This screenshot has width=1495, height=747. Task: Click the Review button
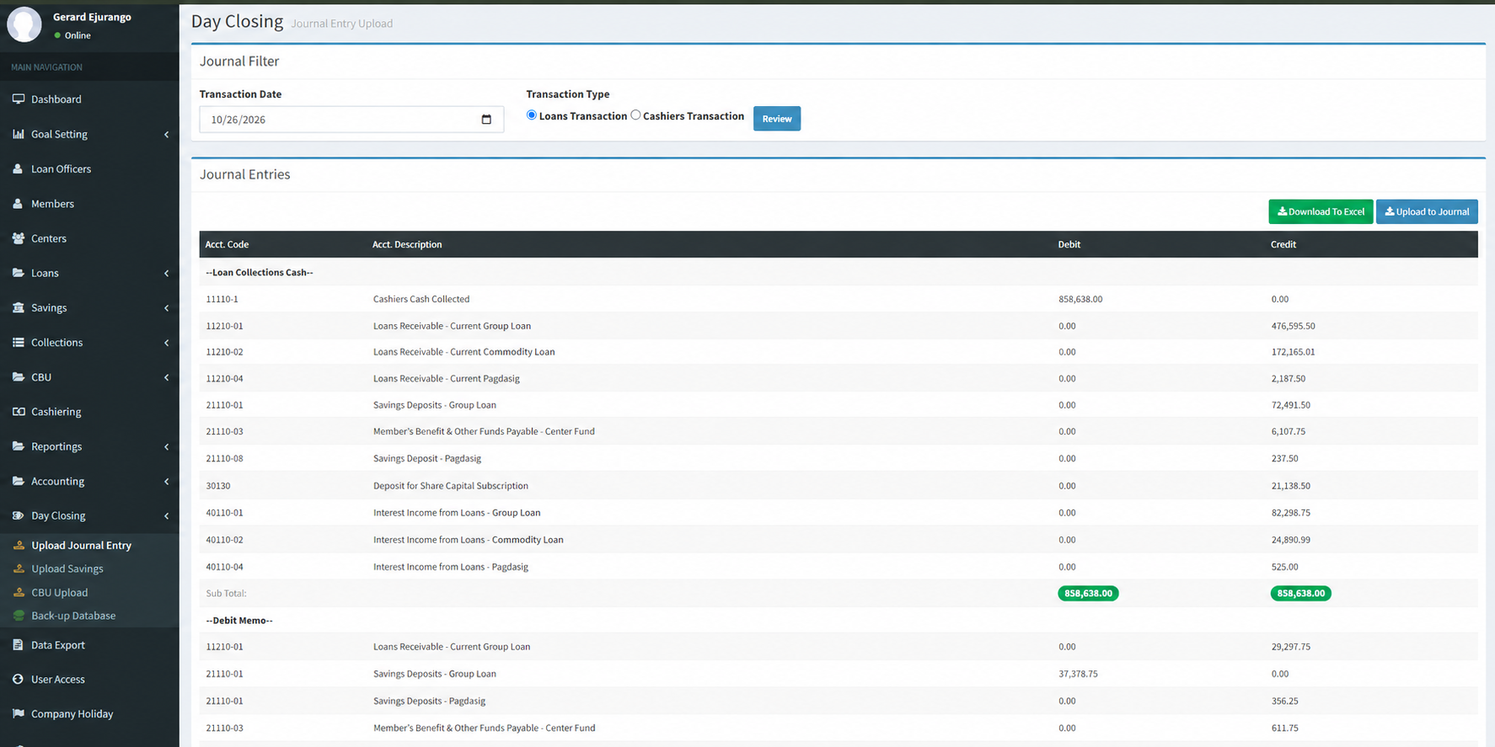pyautogui.click(x=777, y=119)
